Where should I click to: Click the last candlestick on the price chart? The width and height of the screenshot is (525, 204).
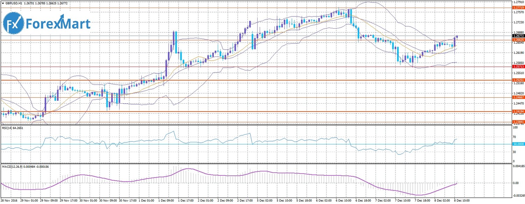457,37
